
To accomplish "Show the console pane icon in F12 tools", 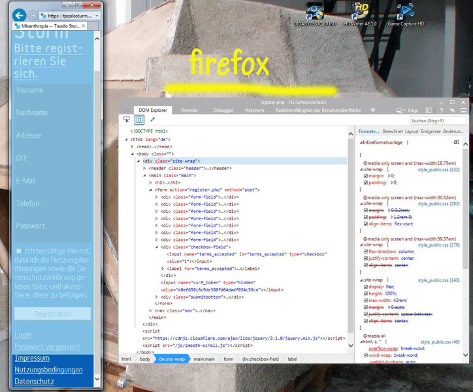I will pyautogui.click(x=429, y=110).
